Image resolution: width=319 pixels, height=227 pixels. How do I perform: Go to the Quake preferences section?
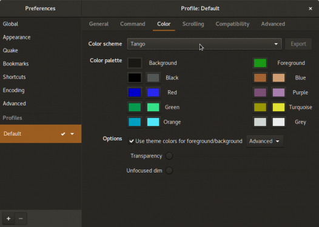click(x=10, y=50)
